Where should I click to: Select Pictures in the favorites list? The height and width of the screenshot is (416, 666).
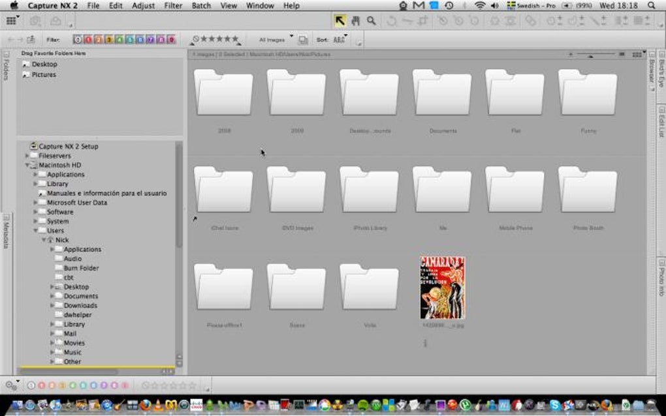coord(44,74)
